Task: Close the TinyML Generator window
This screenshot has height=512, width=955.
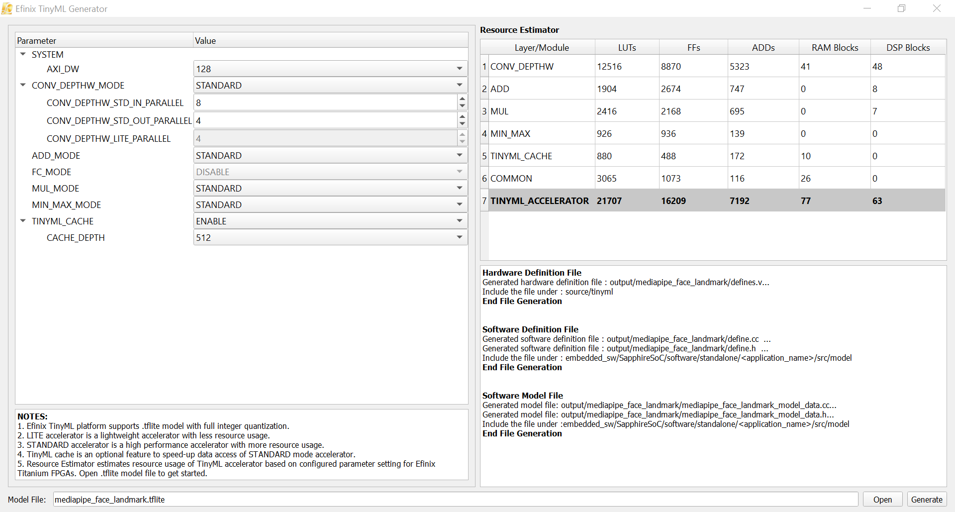Action: click(937, 8)
